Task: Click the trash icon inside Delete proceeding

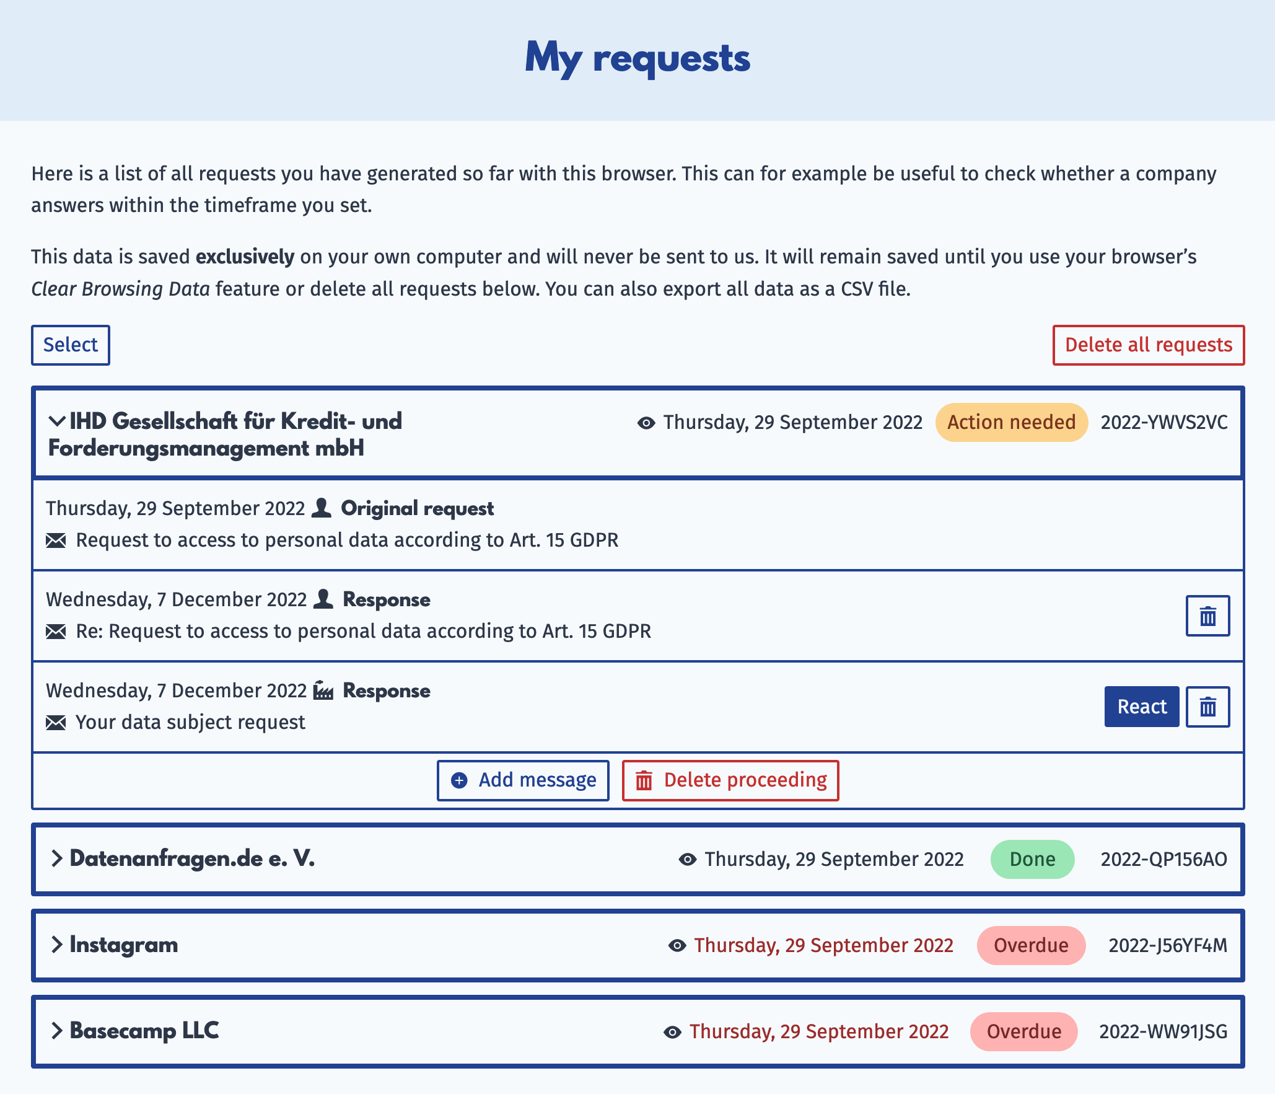Action: coord(644,780)
